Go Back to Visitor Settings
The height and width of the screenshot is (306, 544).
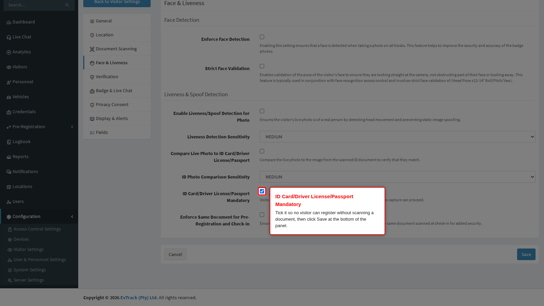[117, 2]
